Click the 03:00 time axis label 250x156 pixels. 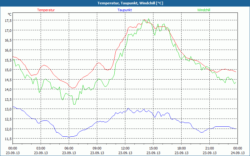click(x=41, y=149)
